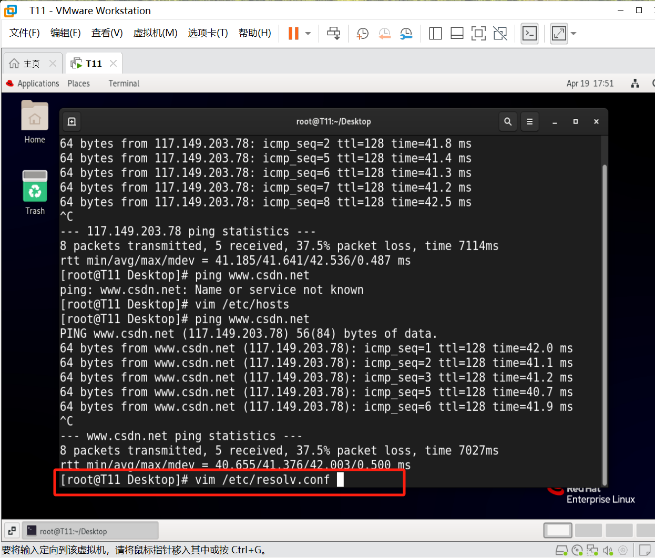Click the network status icon in top bar
Image resolution: width=655 pixels, height=558 pixels.
point(635,84)
